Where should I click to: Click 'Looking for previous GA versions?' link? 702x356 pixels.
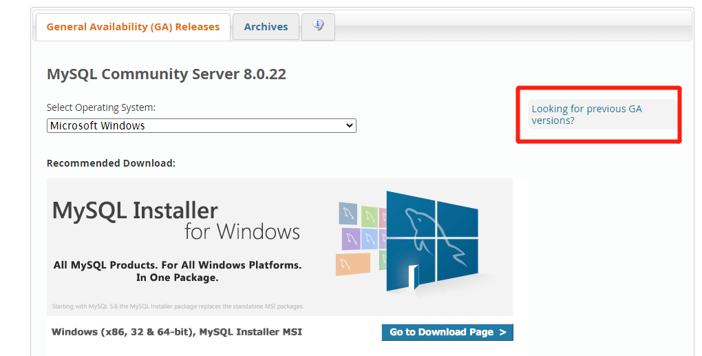pyautogui.click(x=586, y=114)
